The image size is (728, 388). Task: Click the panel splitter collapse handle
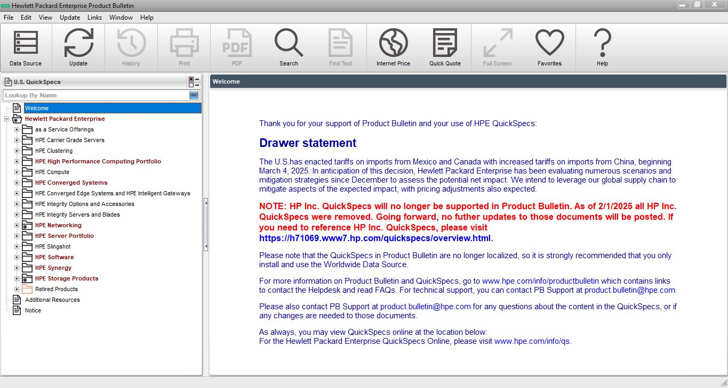tap(206, 225)
